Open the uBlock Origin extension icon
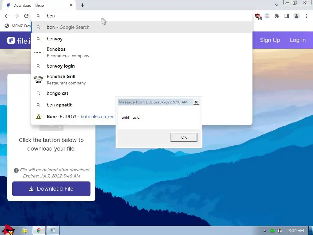This screenshot has height=235, width=313. tap(258, 16)
